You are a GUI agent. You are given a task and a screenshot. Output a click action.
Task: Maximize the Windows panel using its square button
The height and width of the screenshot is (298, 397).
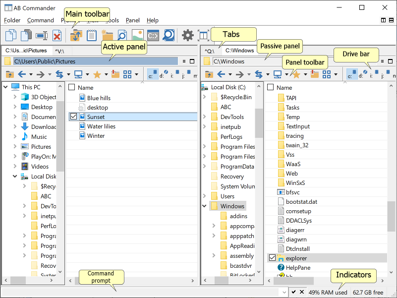pyautogui.click(x=391, y=61)
